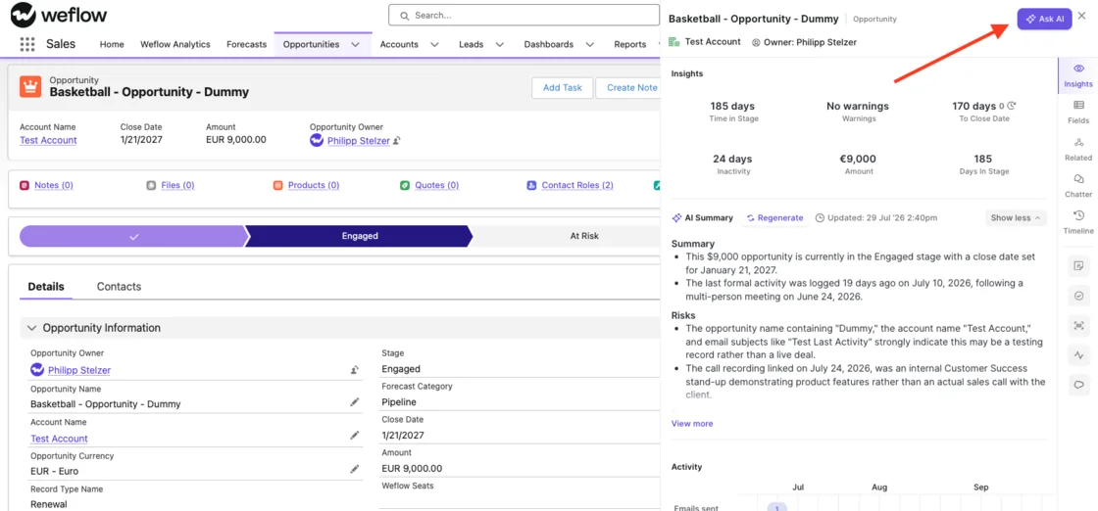Open Philipp Stelzer owner link in the header

(359, 141)
